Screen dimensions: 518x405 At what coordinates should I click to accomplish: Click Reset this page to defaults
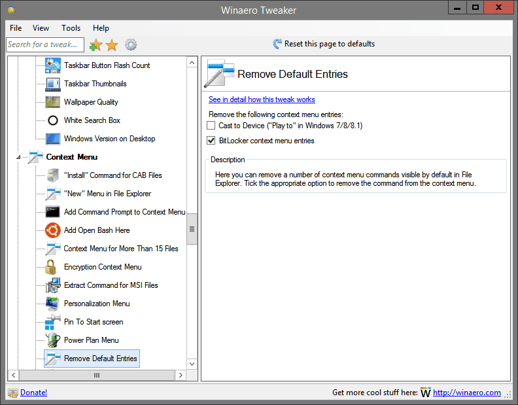point(324,44)
